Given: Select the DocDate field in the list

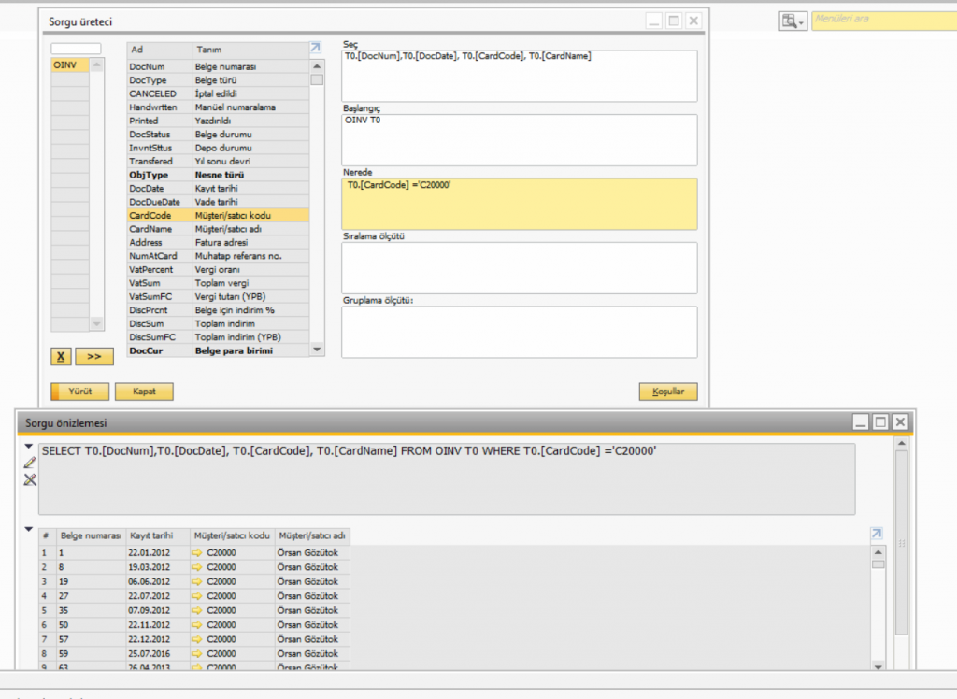Looking at the screenshot, I should [218, 188].
